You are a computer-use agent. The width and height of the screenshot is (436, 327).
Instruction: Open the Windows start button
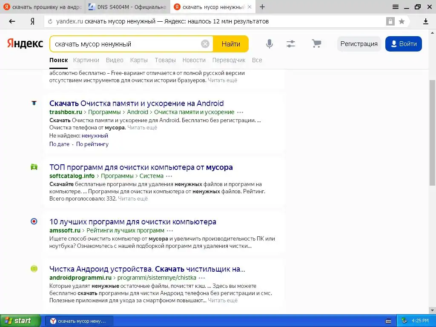(x=20, y=321)
